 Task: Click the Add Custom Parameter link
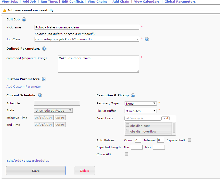tap(24, 87)
